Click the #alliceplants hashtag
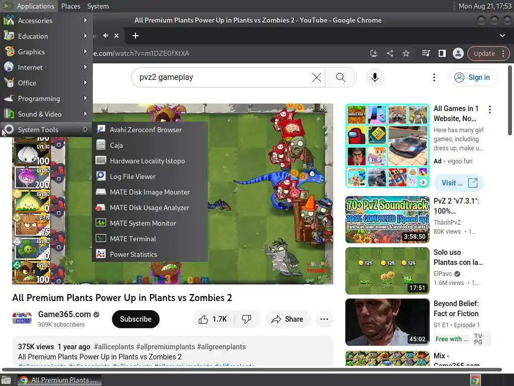 (114, 347)
